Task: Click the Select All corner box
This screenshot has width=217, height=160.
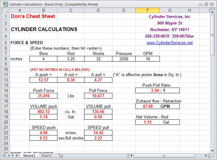Action: [x=6, y=10]
